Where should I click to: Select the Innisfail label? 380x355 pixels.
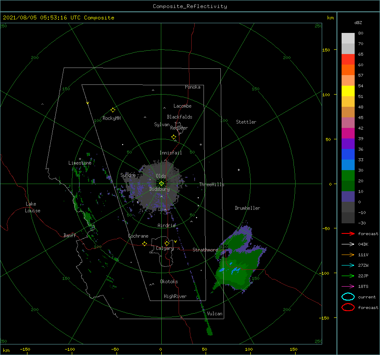(x=171, y=153)
